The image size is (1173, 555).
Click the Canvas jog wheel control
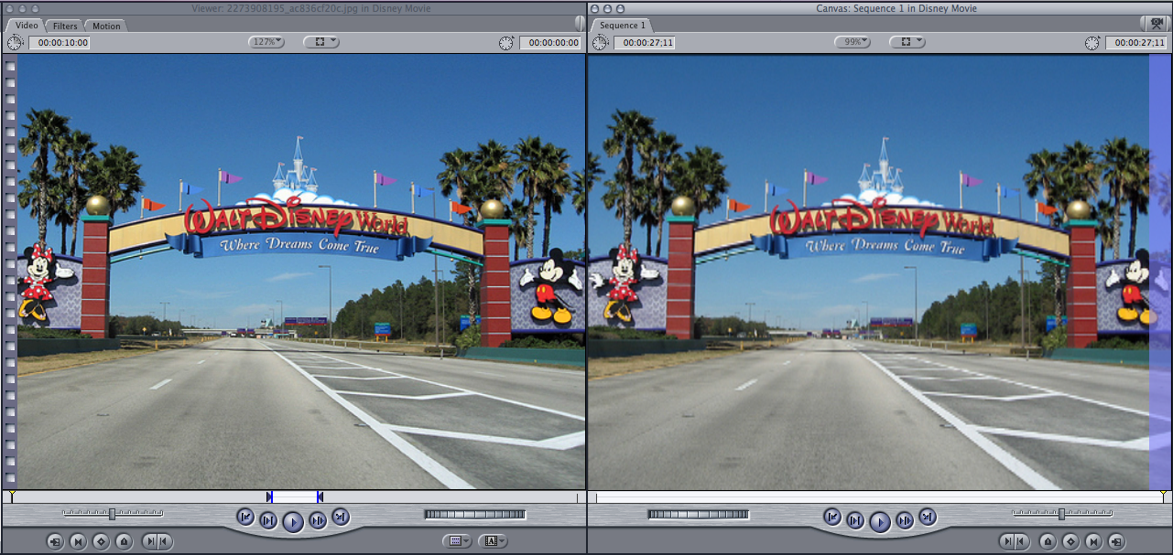[x=698, y=515]
